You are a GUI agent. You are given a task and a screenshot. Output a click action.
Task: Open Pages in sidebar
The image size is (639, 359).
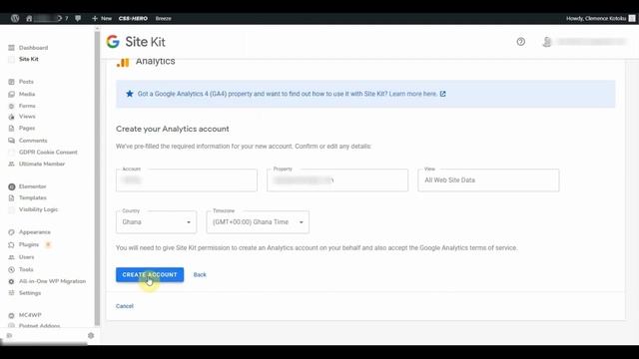point(27,129)
